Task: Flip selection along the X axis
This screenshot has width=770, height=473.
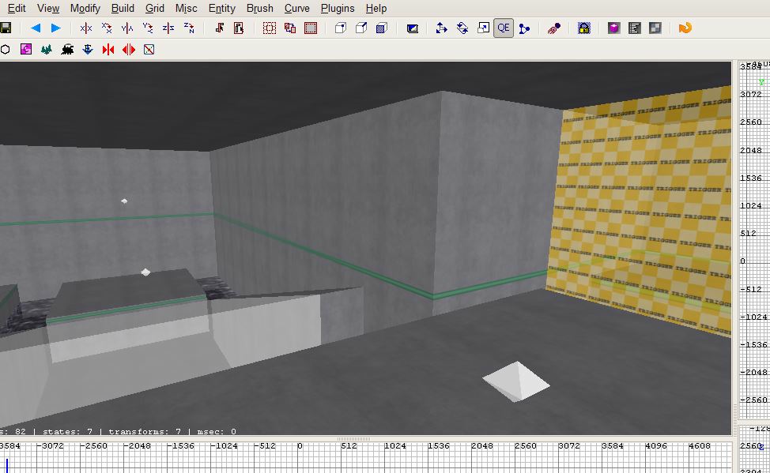Action: pos(86,28)
